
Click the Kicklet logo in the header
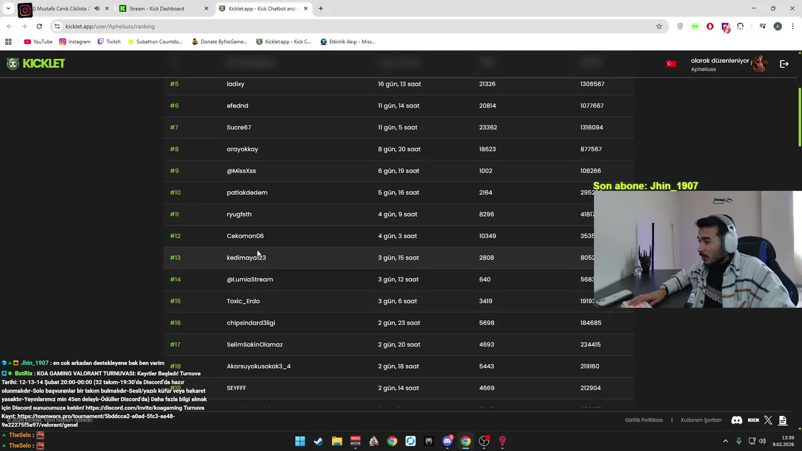[36, 63]
